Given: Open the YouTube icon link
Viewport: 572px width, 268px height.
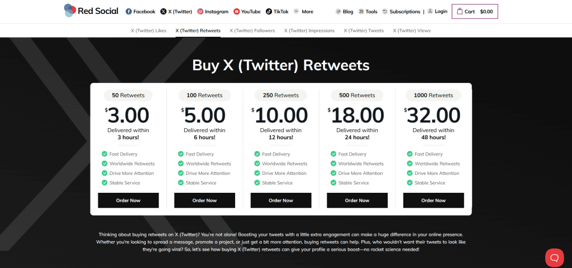Looking at the screenshot, I should point(237,12).
